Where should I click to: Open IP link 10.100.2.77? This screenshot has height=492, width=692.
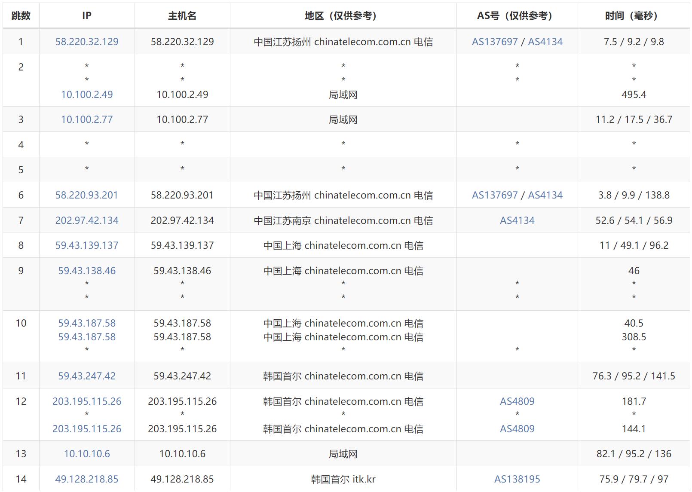[87, 119]
